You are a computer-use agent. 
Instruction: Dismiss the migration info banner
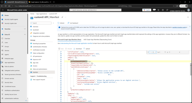click(x=190, y=27)
